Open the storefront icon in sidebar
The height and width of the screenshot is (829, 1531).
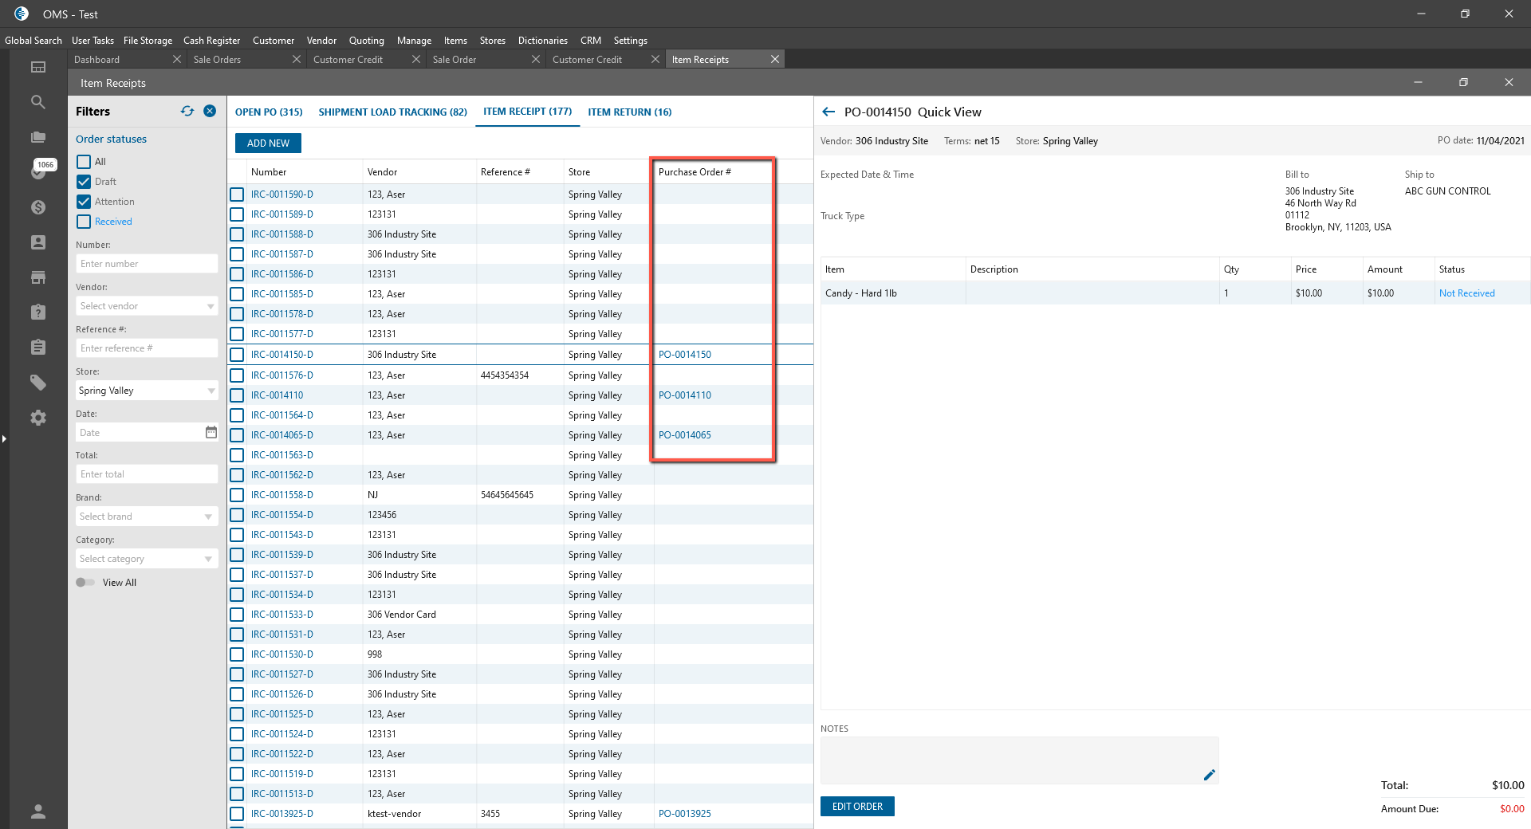37,277
